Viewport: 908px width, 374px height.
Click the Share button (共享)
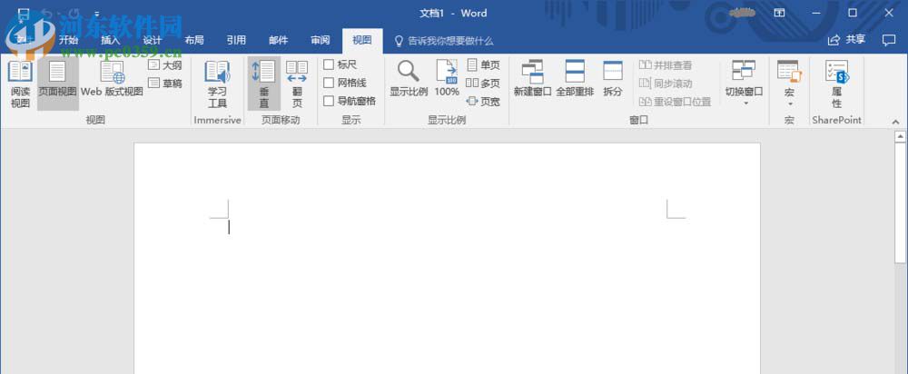(x=846, y=40)
